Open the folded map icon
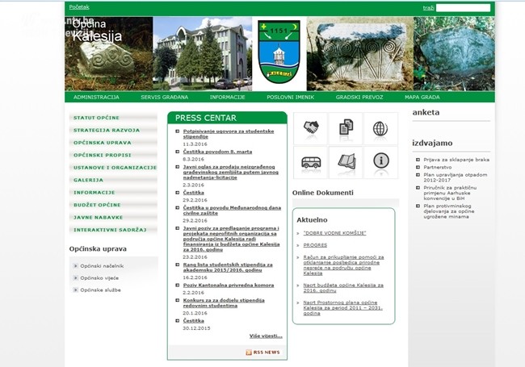 pos(346,161)
